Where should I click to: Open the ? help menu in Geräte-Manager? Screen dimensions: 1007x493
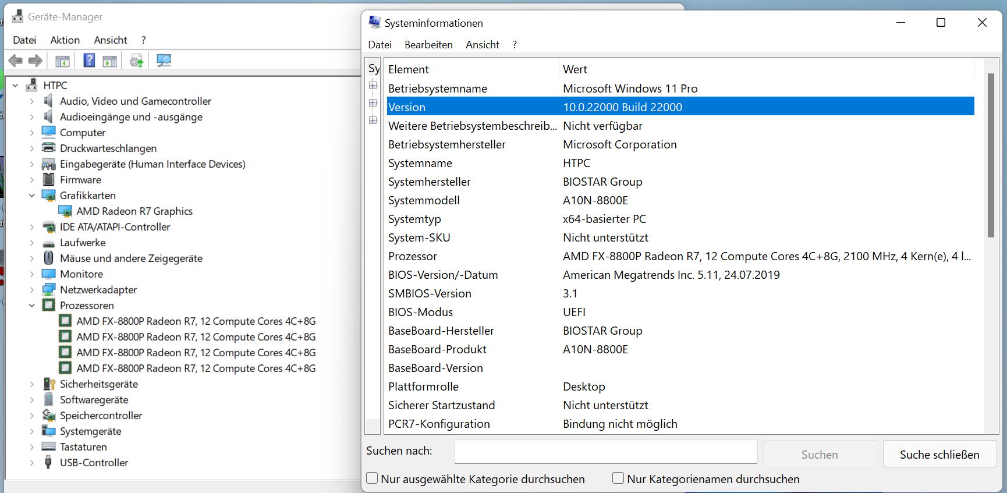tap(143, 40)
